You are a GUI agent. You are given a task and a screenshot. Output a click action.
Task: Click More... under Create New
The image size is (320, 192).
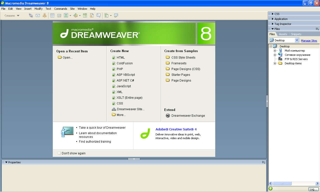point(121,115)
